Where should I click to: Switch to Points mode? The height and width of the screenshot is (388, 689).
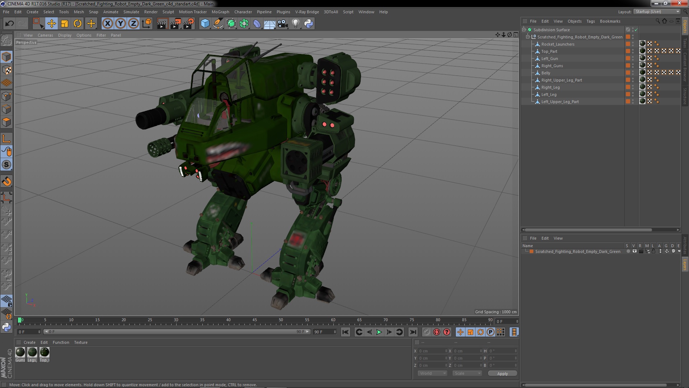point(6,96)
